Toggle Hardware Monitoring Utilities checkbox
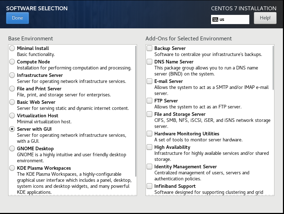Screen dimensions: 284x214 coord(149,134)
